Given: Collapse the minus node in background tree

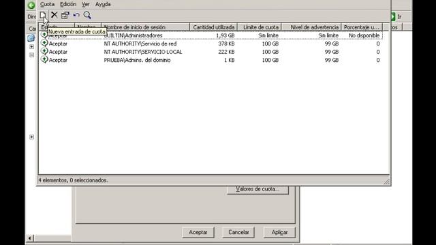Looking at the screenshot, I should pos(32,55).
